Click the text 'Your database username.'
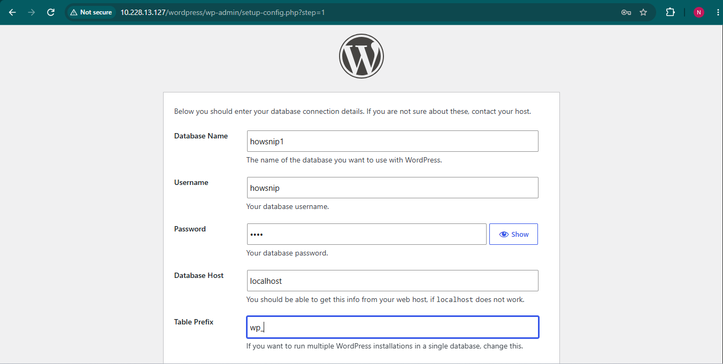Screen dimensions: 723x364 click(x=288, y=206)
